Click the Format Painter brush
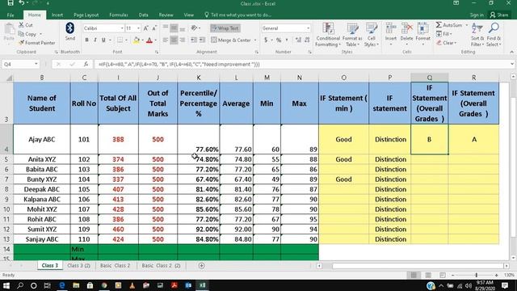The height and width of the screenshot is (291, 517). (x=22, y=43)
